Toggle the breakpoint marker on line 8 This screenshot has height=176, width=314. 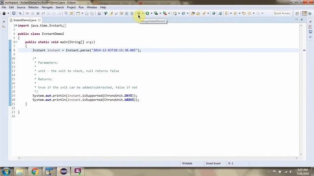(x=10, y=50)
